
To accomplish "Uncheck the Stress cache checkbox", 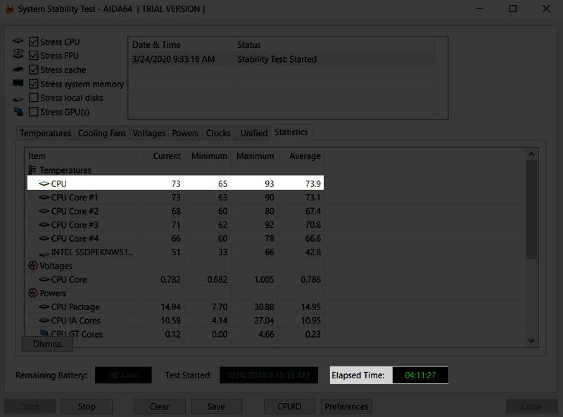I will tap(33, 69).
